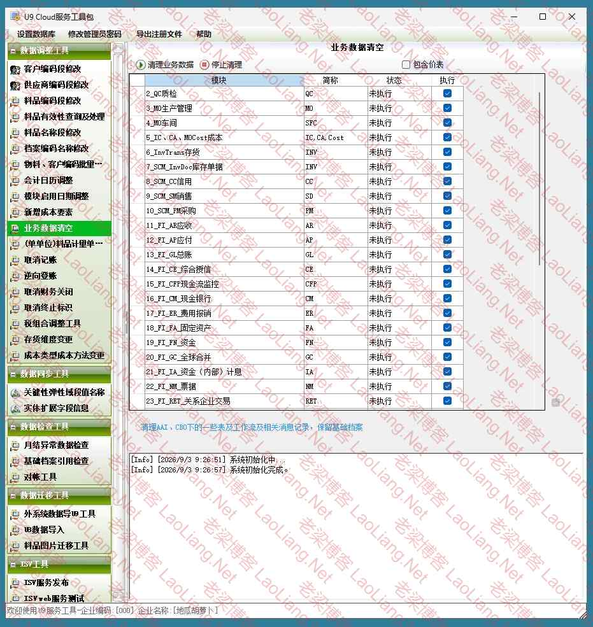This screenshot has width=593, height=627.
Task: Open the 设置数据库 menu
Action: click(x=36, y=34)
